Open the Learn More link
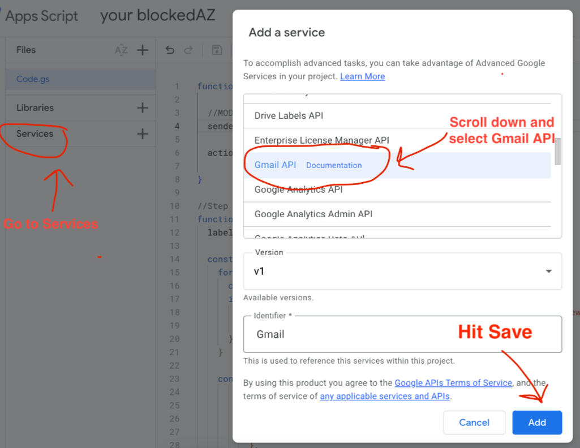 (x=362, y=76)
